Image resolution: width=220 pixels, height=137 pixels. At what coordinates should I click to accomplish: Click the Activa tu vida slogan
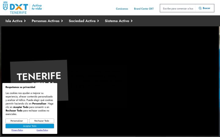pyautogui.click(x=37, y=7)
